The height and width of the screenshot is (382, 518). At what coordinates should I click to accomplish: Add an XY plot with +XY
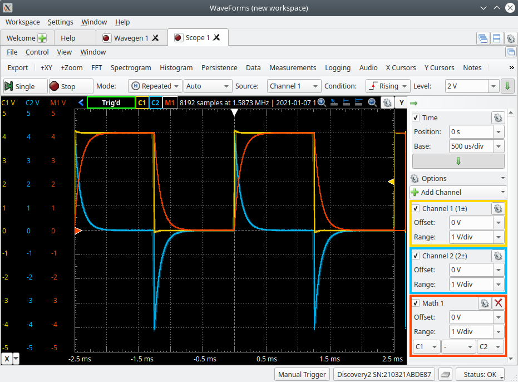46,67
